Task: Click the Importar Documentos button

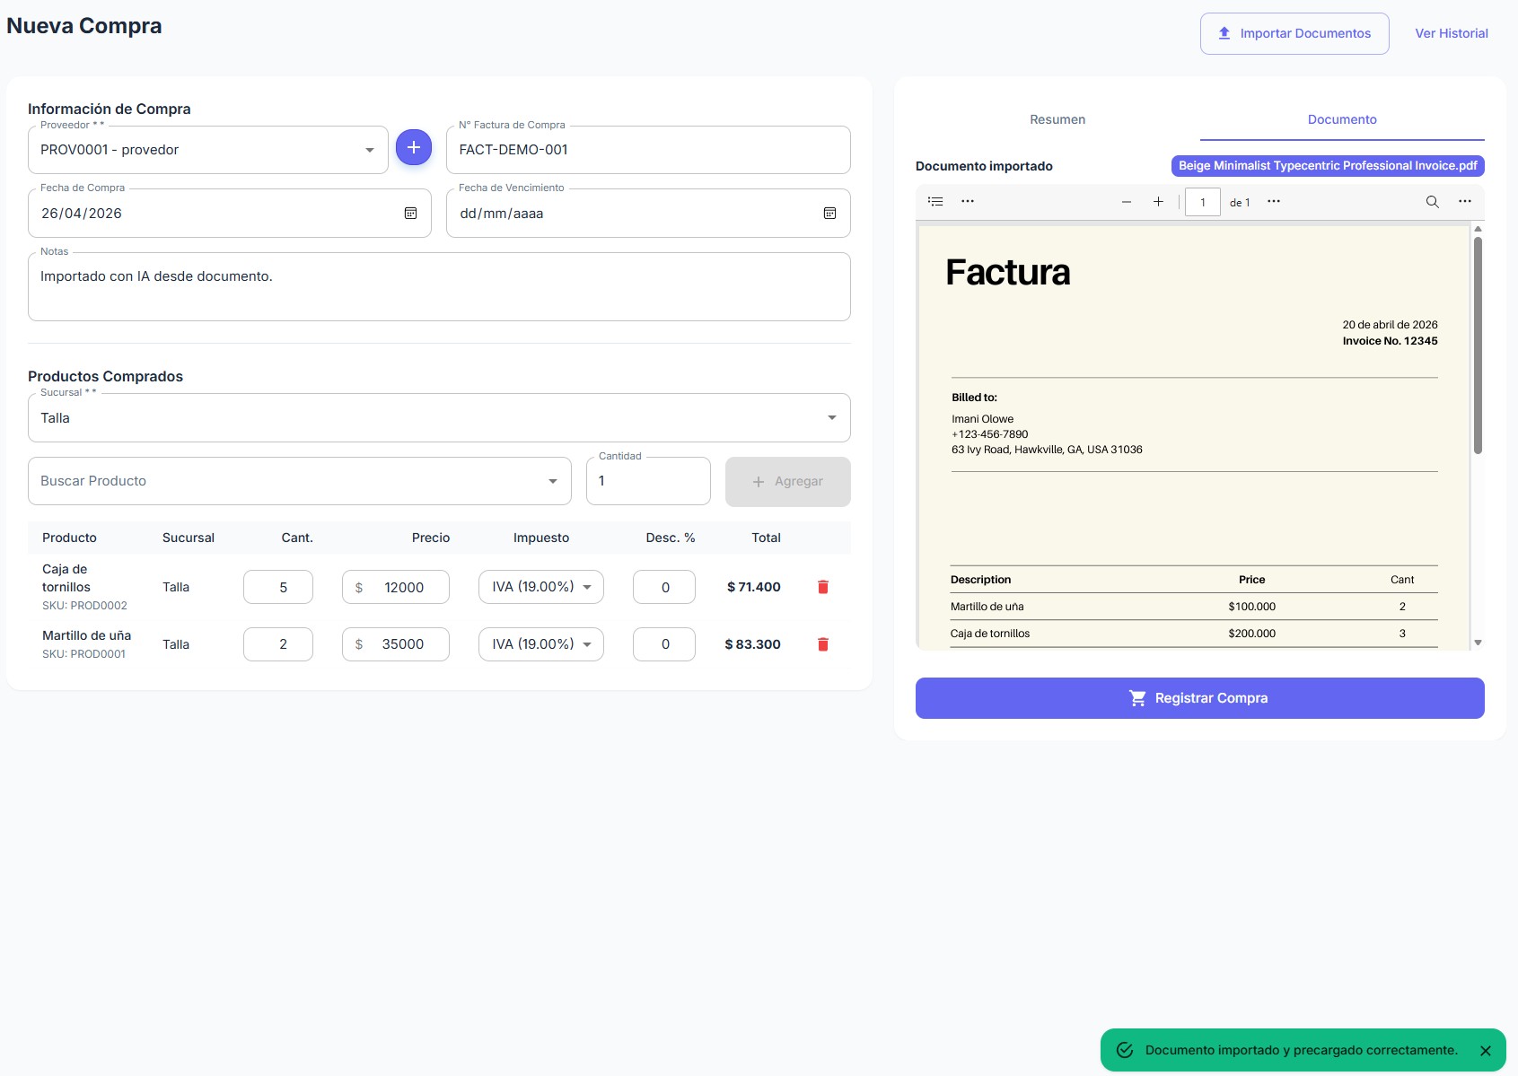Action: point(1294,33)
